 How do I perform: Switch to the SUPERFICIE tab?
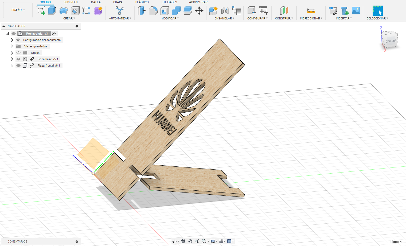(71, 2)
